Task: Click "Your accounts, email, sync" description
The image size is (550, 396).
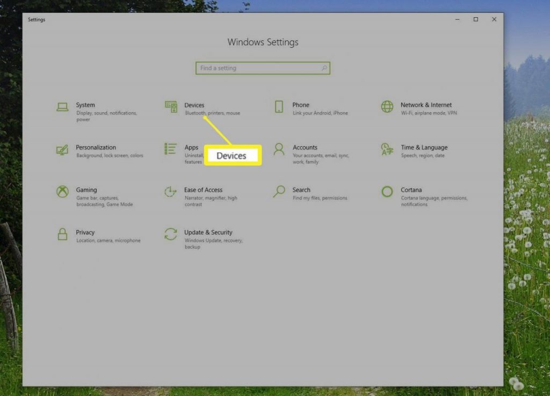Action: coord(321,159)
